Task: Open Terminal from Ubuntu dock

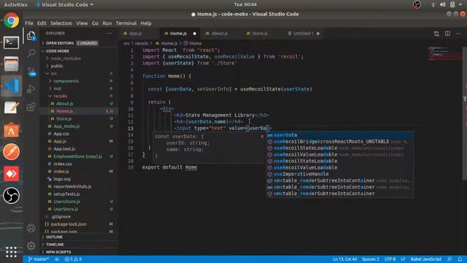Action: point(12,42)
